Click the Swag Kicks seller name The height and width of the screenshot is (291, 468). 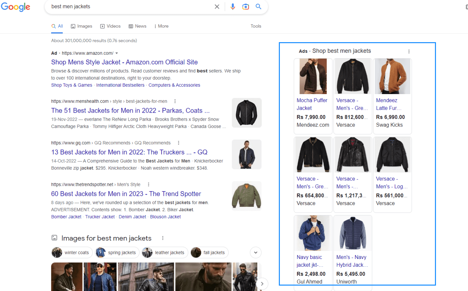click(x=389, y=125)
